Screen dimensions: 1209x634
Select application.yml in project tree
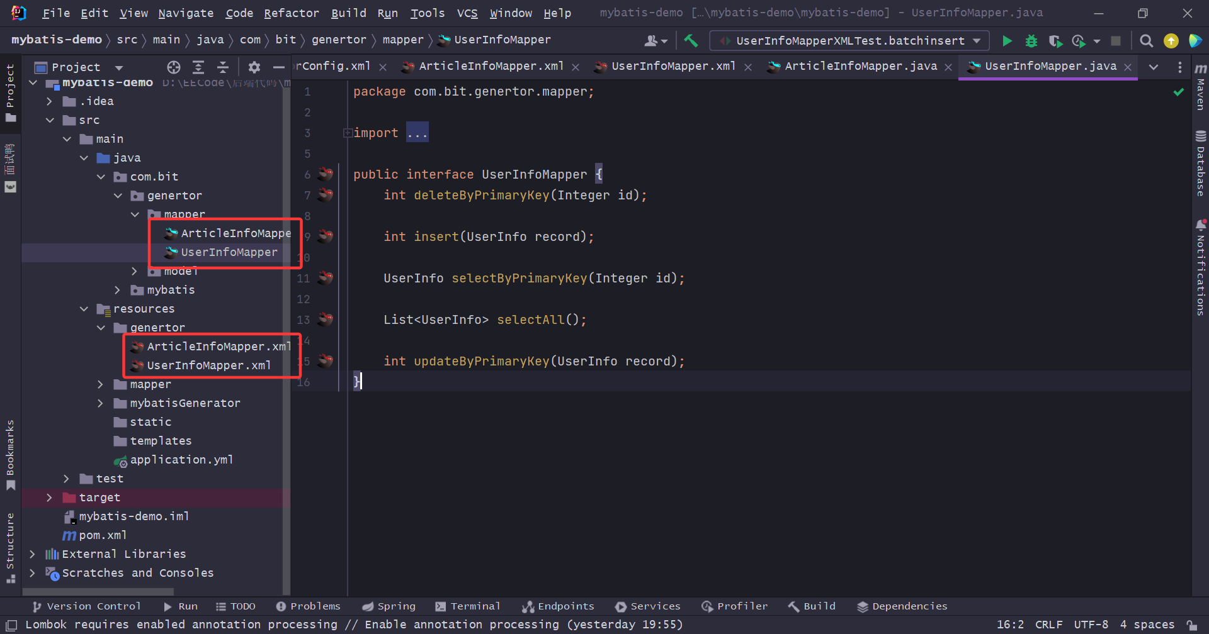coord(181,460)
